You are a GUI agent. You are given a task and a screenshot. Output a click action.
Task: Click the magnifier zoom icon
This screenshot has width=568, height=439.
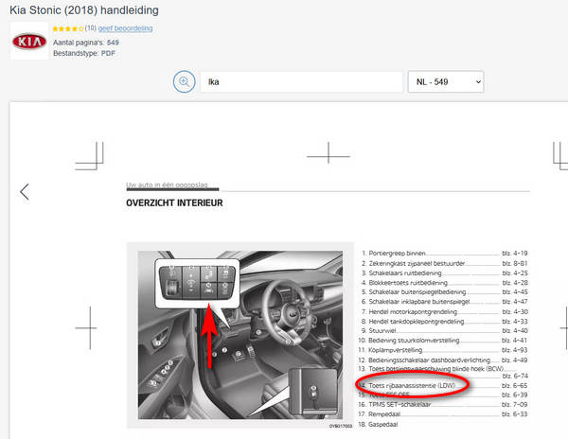click(x=185, y=82)
